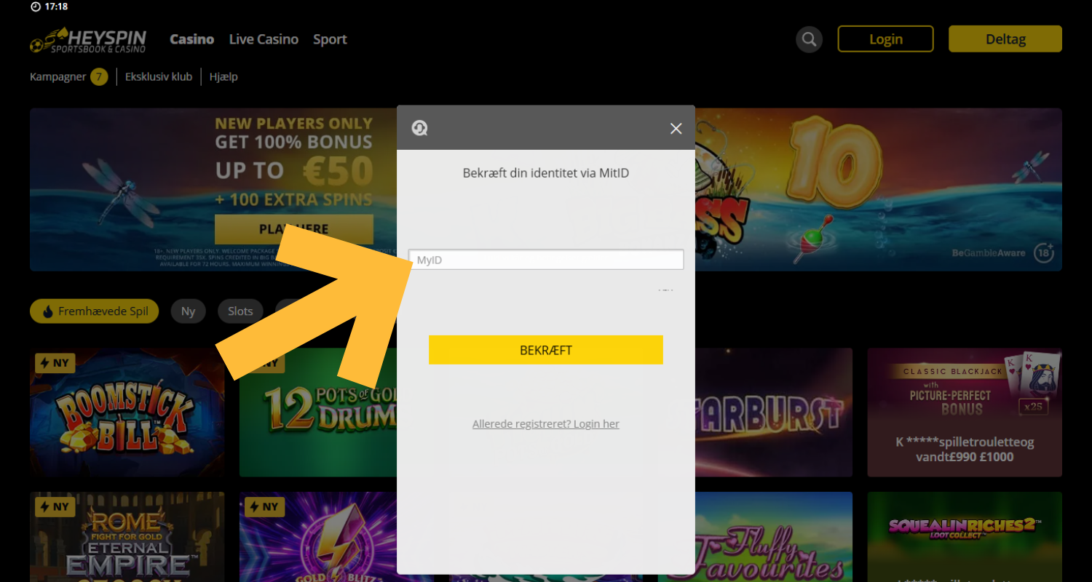Open the Live Casino menu item
Viewport: 1092px width, 582px height.
(264, 39)
